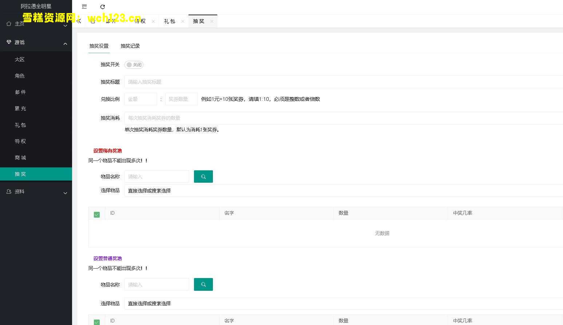This screenshot has height=325, width=563.
Task: Focus the 抽奖标题 input field
Action: (344, 82)
